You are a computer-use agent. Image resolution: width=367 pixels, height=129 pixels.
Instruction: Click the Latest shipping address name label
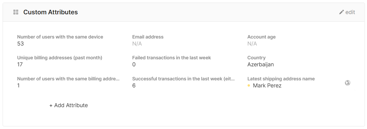281,79
